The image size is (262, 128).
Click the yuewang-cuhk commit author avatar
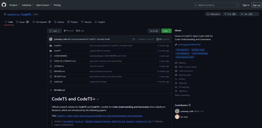point(51,39)
